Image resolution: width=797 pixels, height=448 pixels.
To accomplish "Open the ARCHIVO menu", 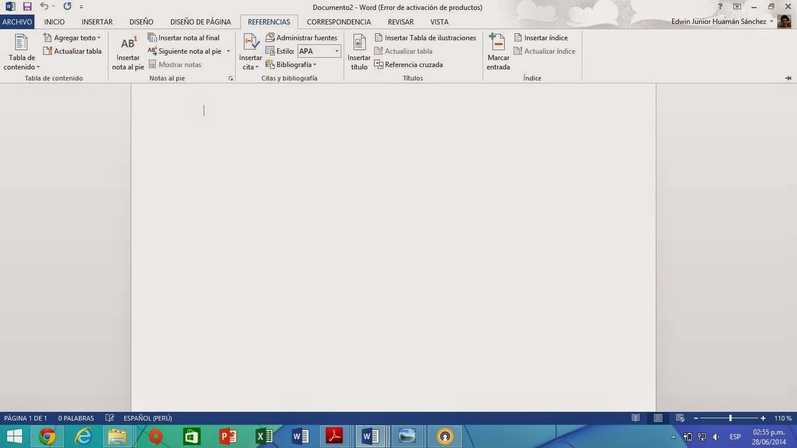I will (x=17, y=22).
